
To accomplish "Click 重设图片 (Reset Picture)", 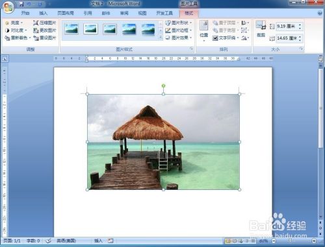I will (x=45, y=38).
